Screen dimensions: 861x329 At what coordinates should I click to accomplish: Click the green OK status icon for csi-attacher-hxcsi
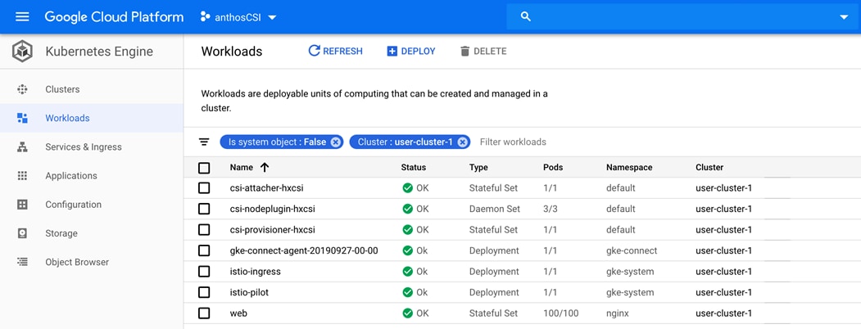pos(407,188)
